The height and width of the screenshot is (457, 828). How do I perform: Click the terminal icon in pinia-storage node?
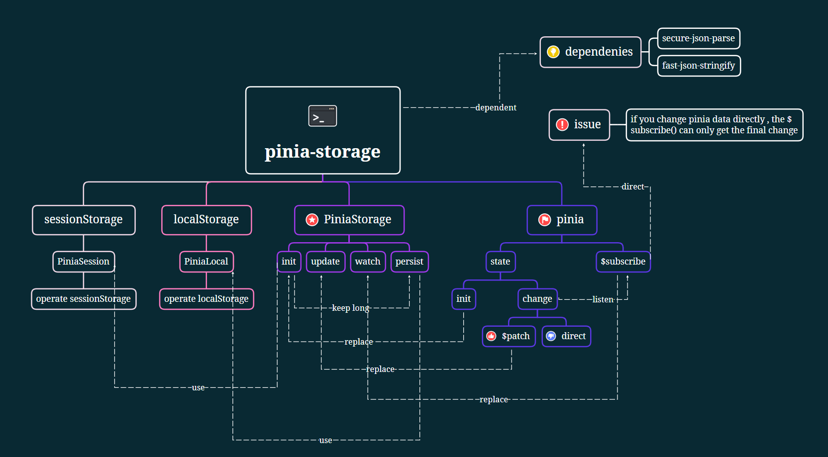[322, 116]
